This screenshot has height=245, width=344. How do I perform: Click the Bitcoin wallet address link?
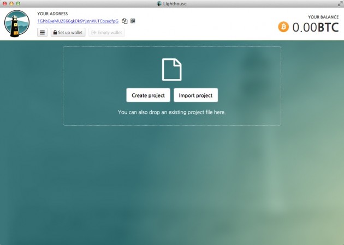[78, 21]
